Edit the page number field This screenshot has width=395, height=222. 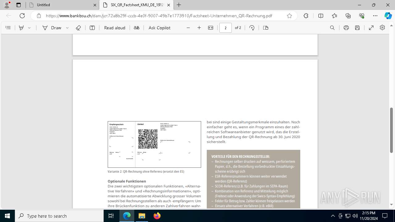[x=226, y=28]
